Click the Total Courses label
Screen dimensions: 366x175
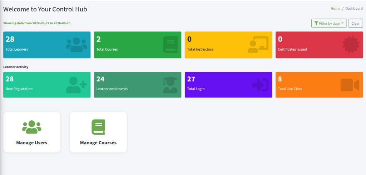107,49
